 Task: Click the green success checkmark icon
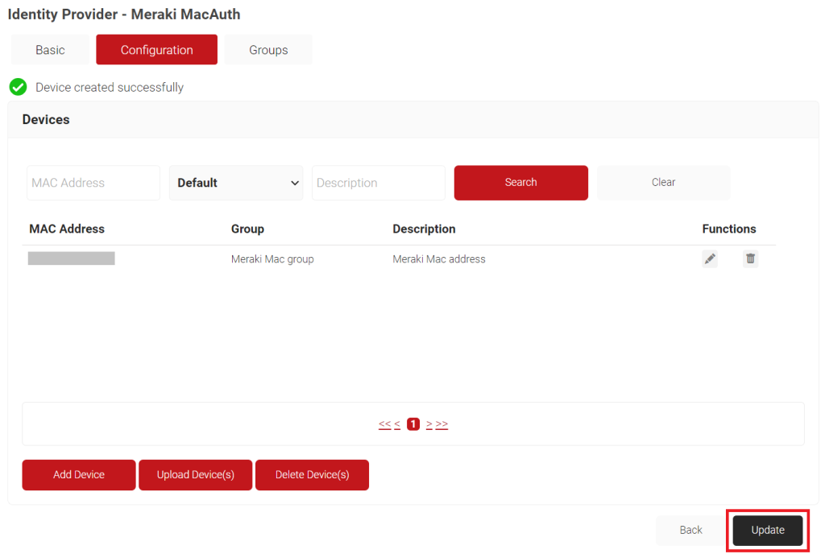(18, 87)
